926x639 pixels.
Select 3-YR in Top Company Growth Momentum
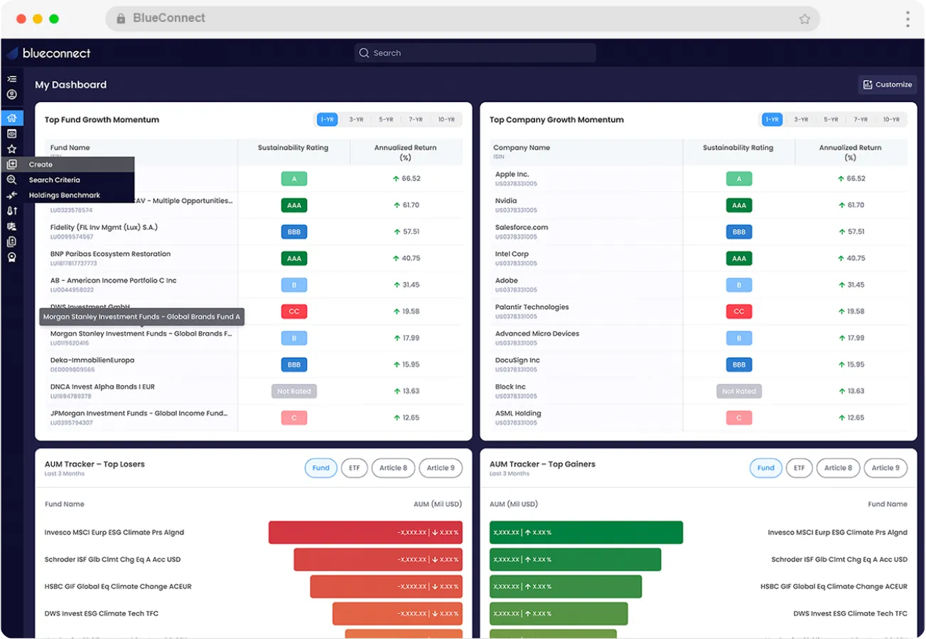tap(801, 120)
